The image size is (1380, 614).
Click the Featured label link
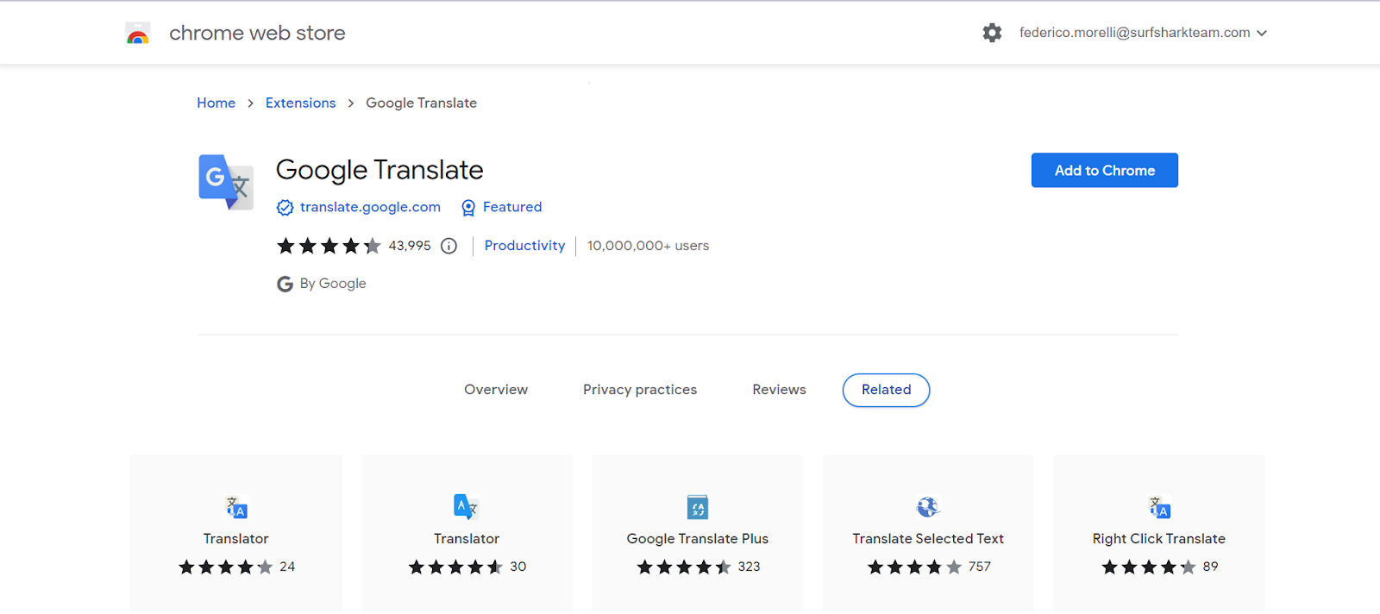(512, 207)
